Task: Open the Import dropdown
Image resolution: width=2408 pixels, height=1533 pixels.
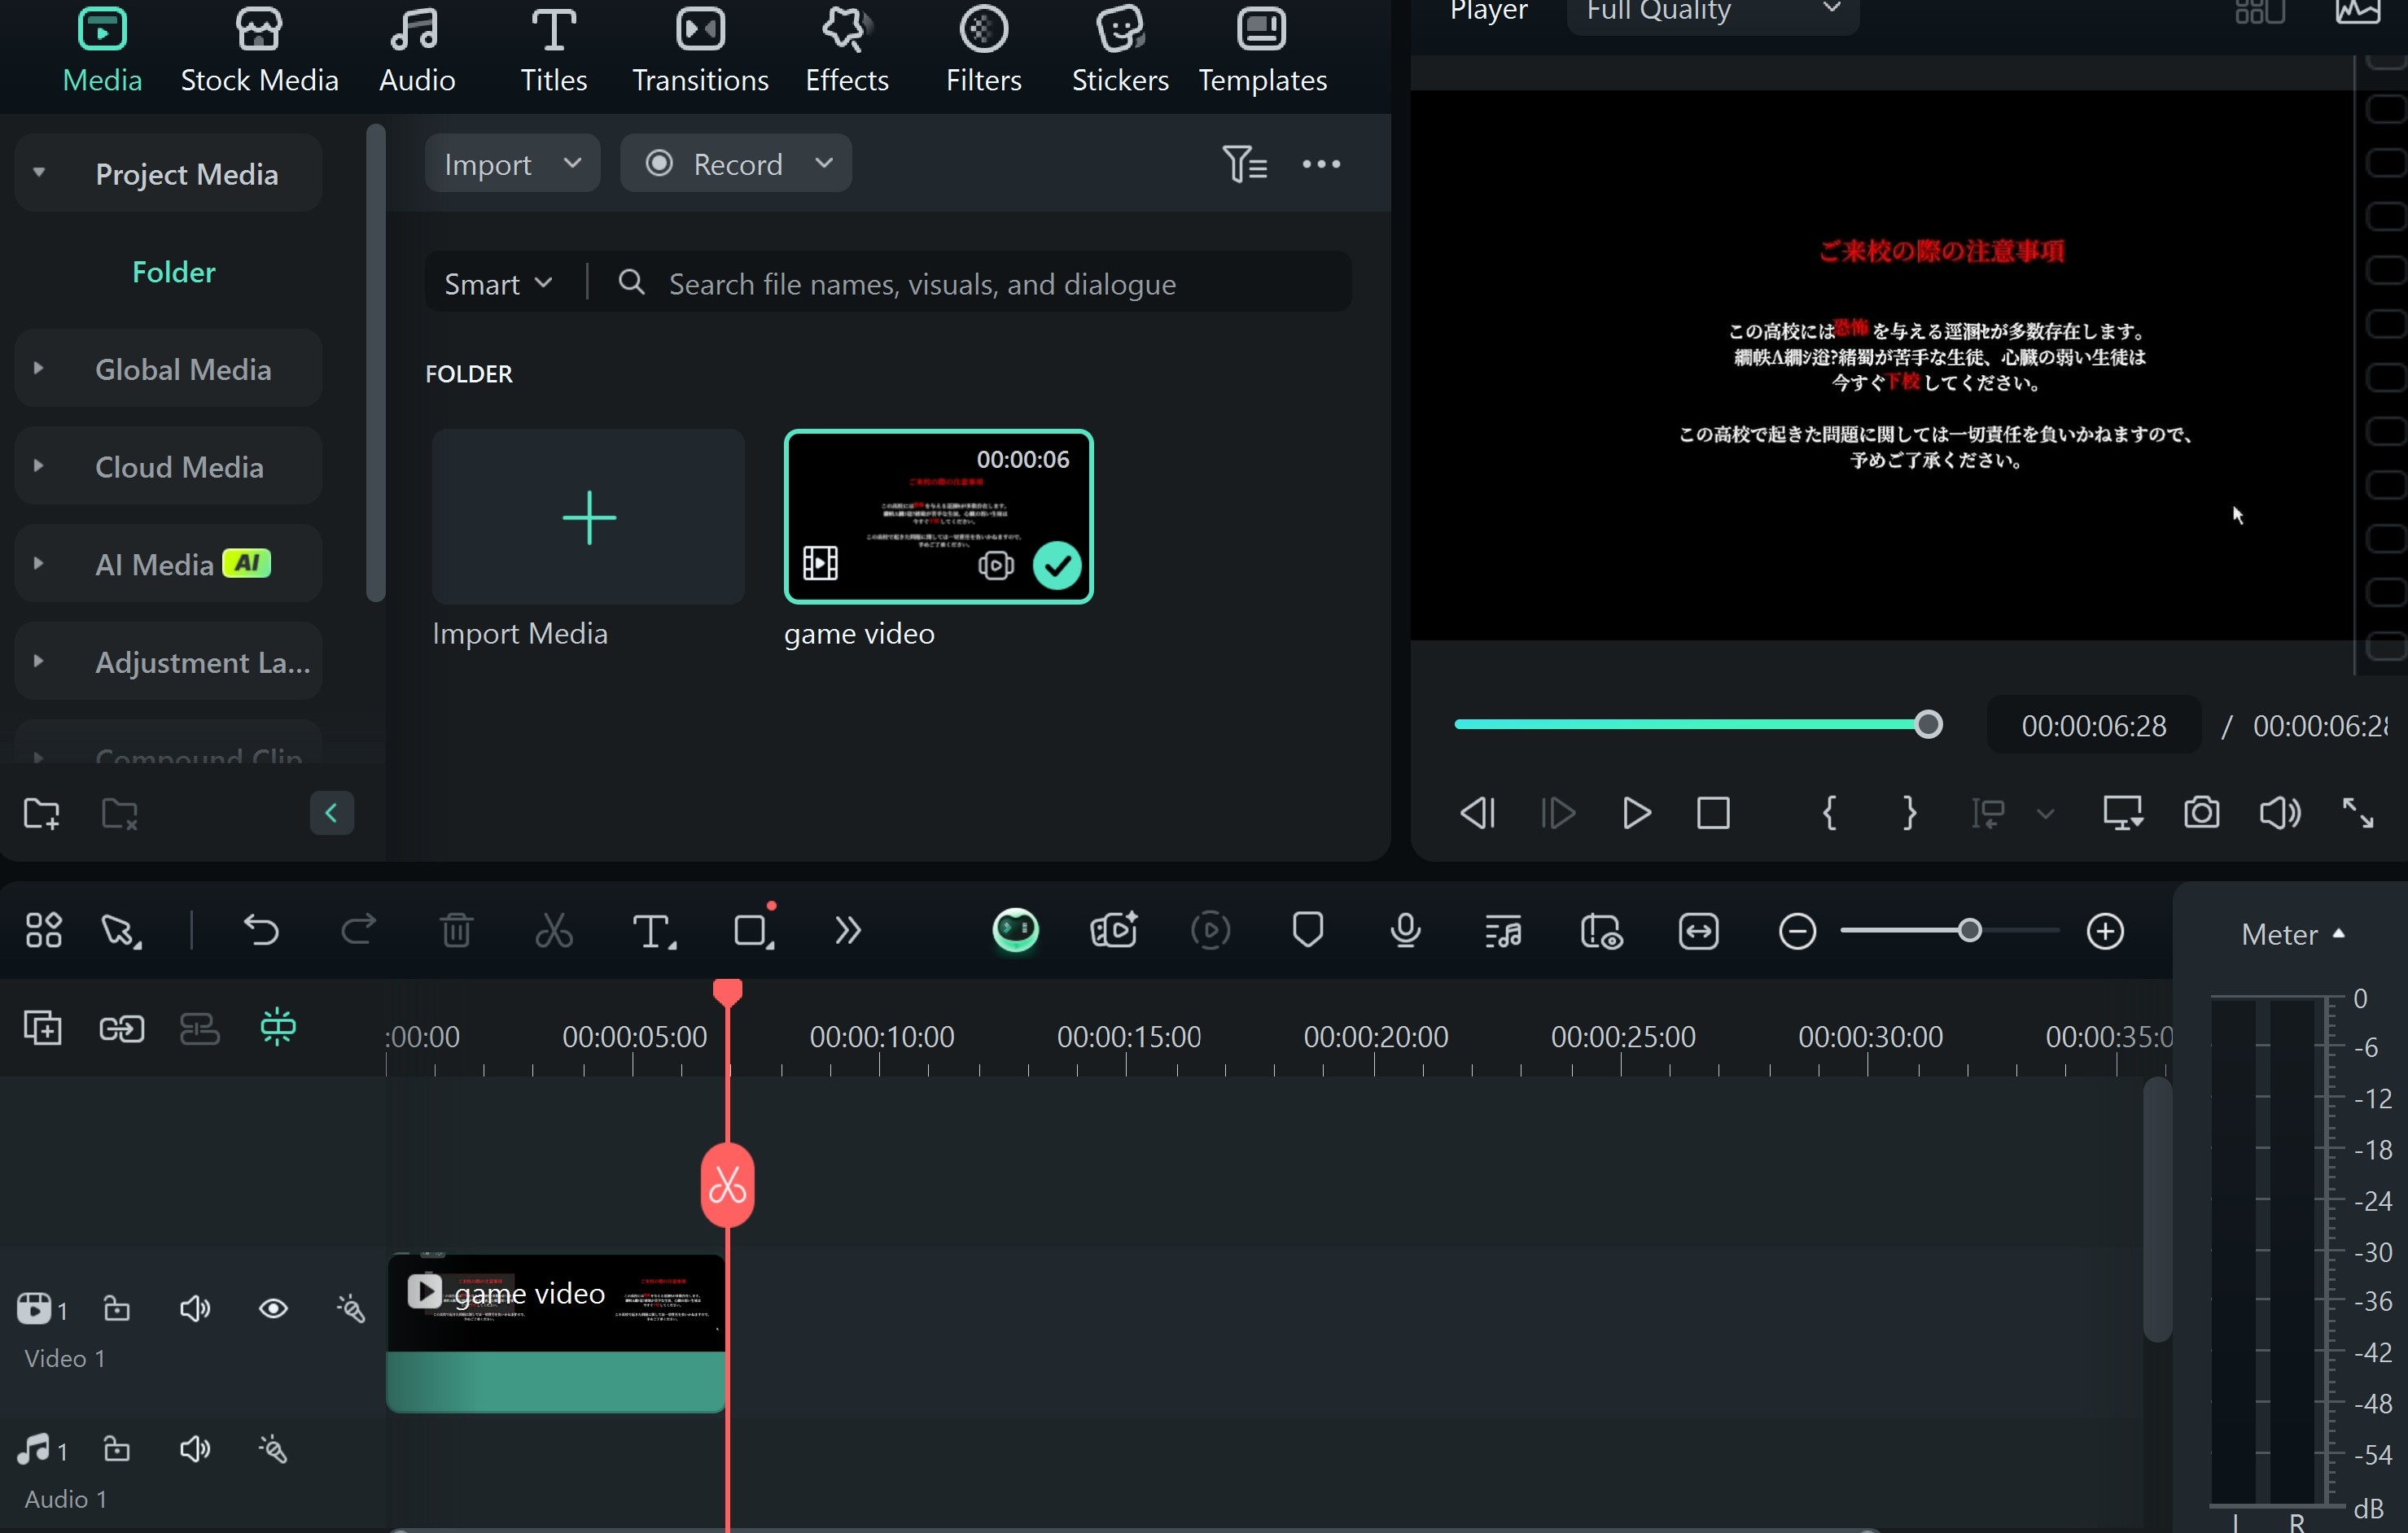Action: (512, 164)
